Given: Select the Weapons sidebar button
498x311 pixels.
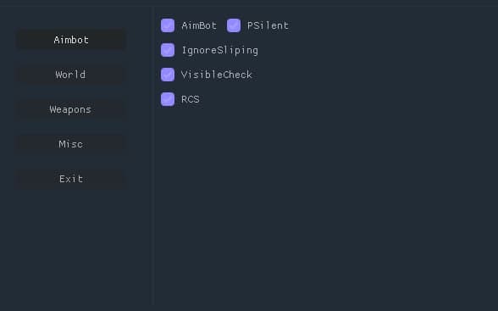Looking at the screenshot, I should tap(71, 109).
